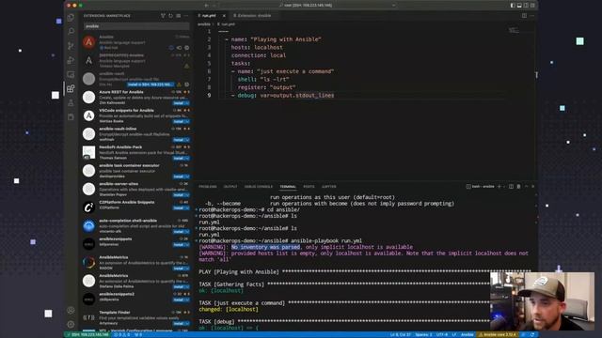Expand Install dropdown for Azure REST for Ansible
602x338 pixels.
click(x=187, y=103)
